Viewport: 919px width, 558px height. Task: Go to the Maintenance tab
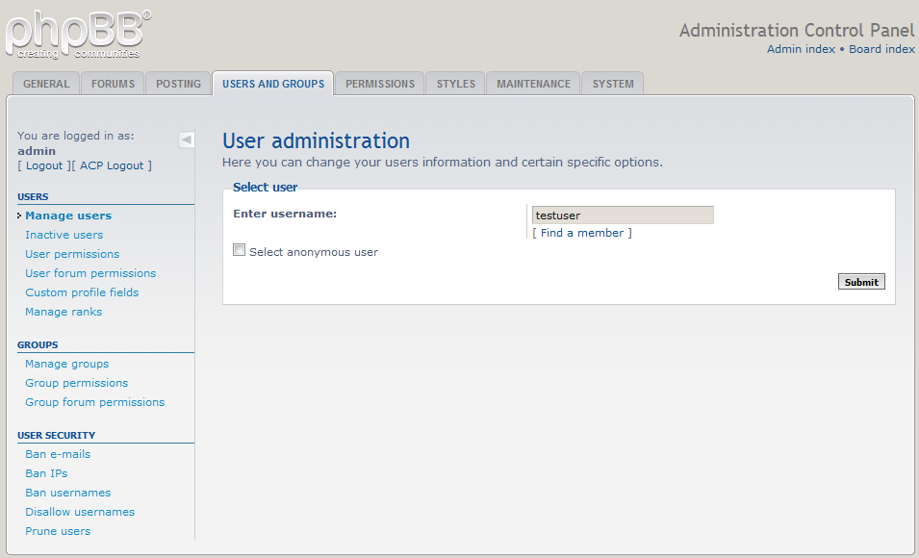[x=533, y=84]
